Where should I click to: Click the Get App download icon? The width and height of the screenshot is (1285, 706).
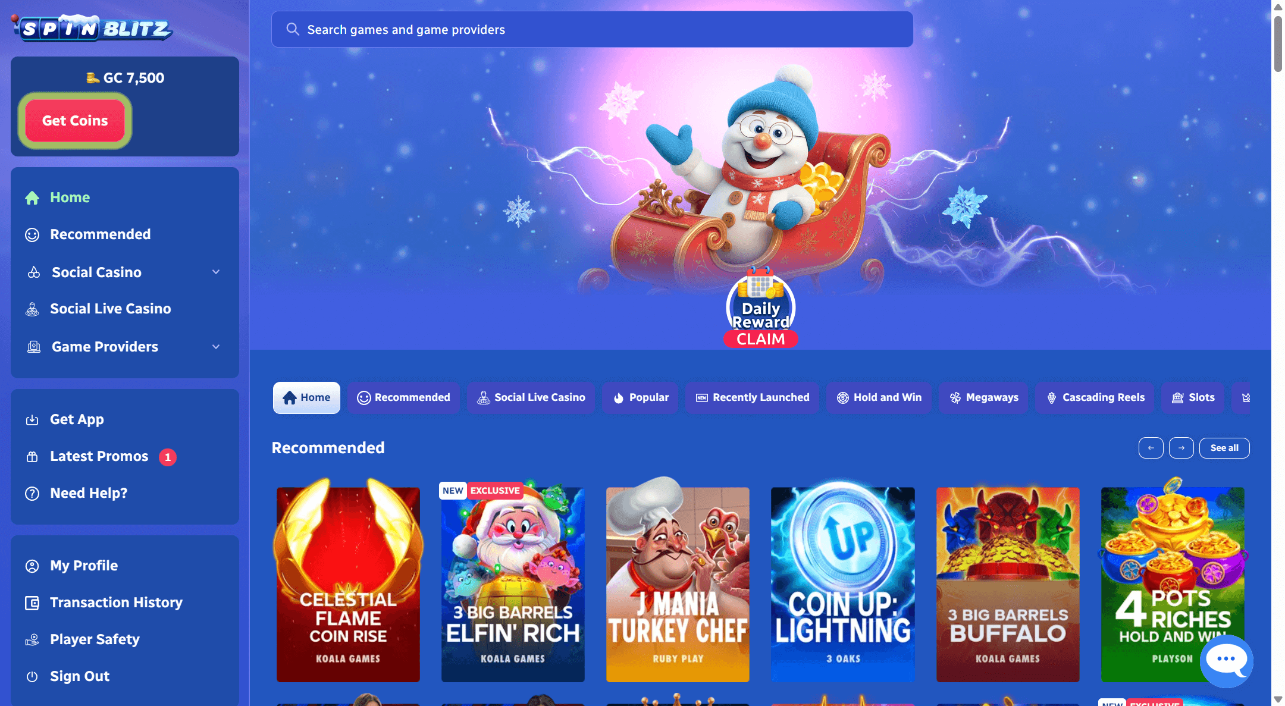point(32,420)
